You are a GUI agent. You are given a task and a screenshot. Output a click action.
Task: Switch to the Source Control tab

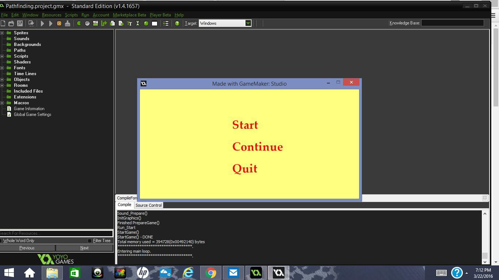tap(149, 205)
